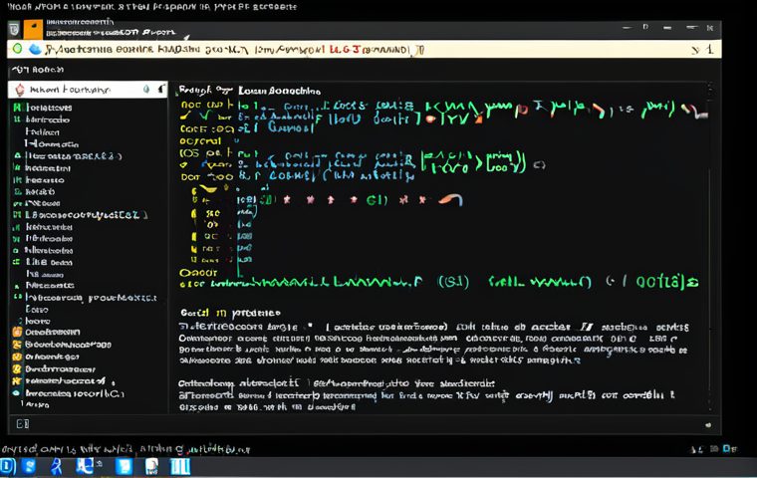Click the green circle icon in address bar
Image resolution: width=757 pixels, height=478 pixels.
(x=18, y=48)
